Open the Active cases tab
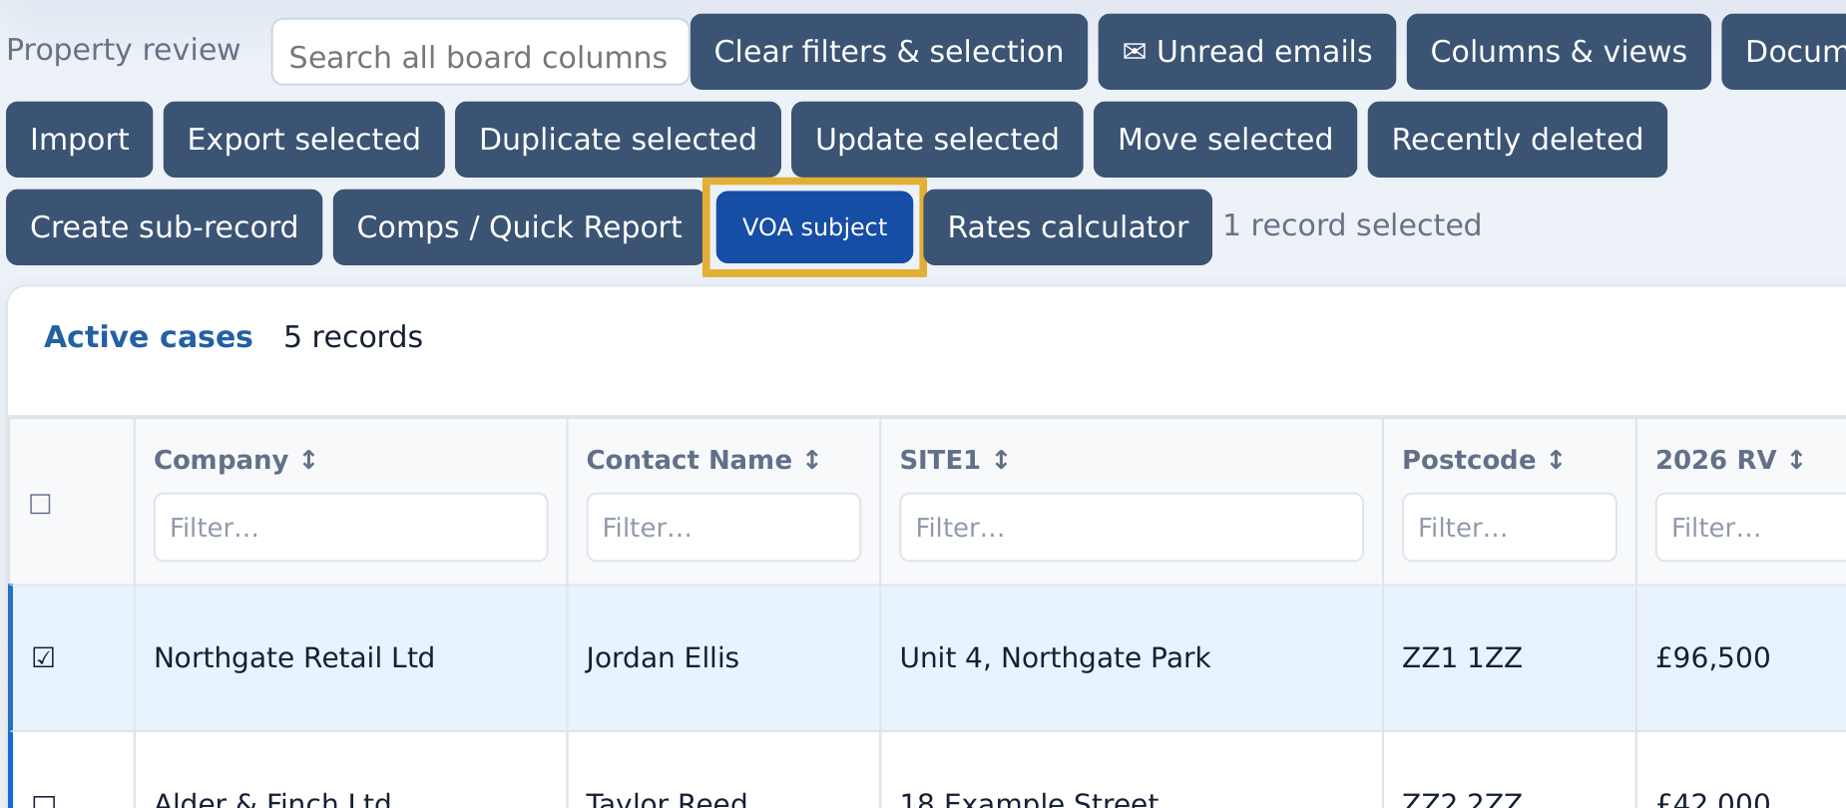Screen dimensions: 1846x808 pyautogui.click(x=149, y=337)
